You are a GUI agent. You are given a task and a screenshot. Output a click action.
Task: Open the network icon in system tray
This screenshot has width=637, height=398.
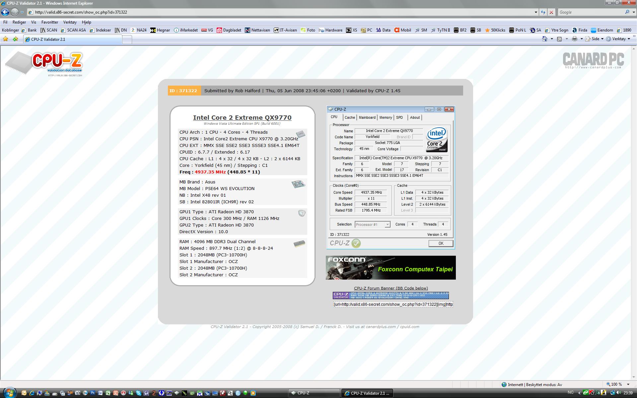(x=613, y=393)
